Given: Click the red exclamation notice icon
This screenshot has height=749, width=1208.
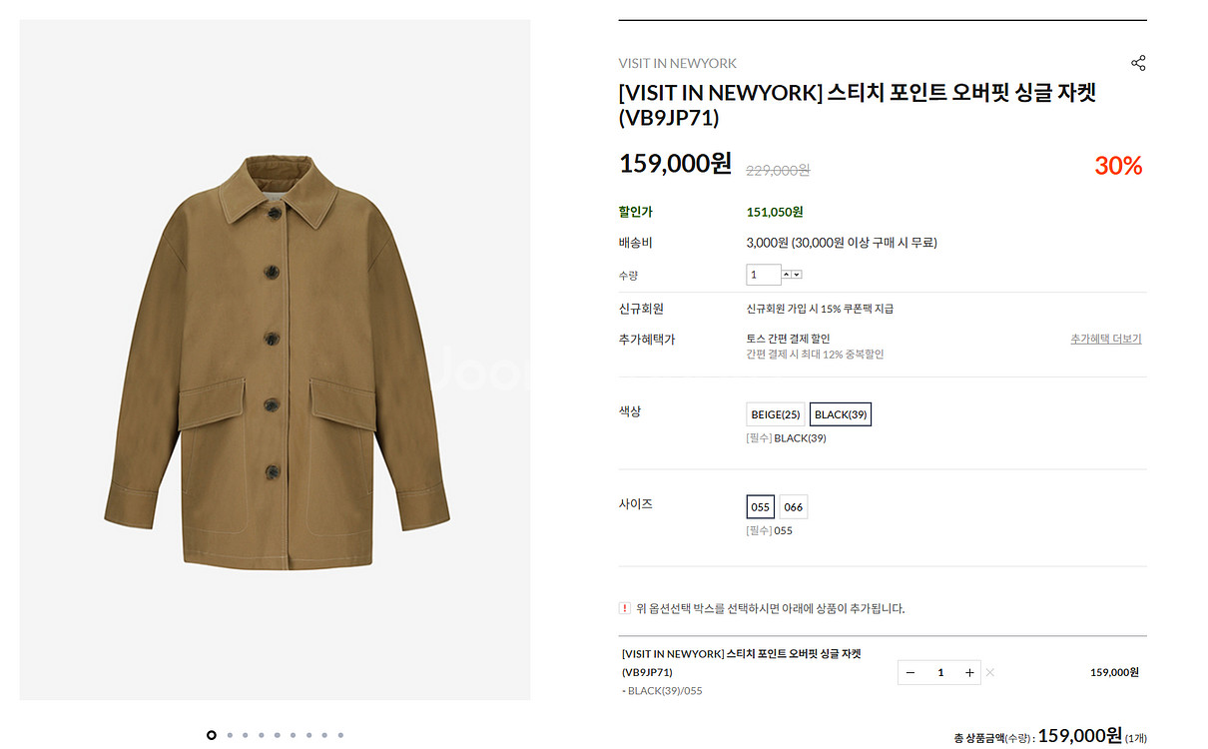Looking at the screenshot, I should tap(625, 608).
